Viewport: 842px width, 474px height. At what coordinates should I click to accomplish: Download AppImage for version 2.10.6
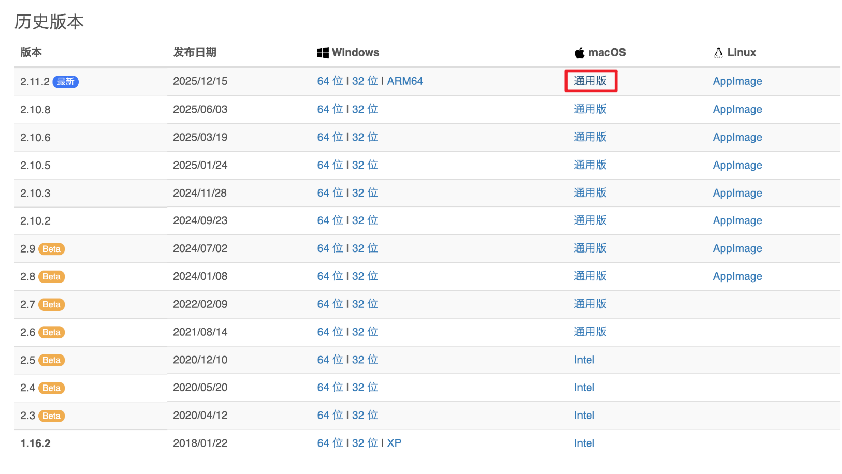tap(737, 138)
